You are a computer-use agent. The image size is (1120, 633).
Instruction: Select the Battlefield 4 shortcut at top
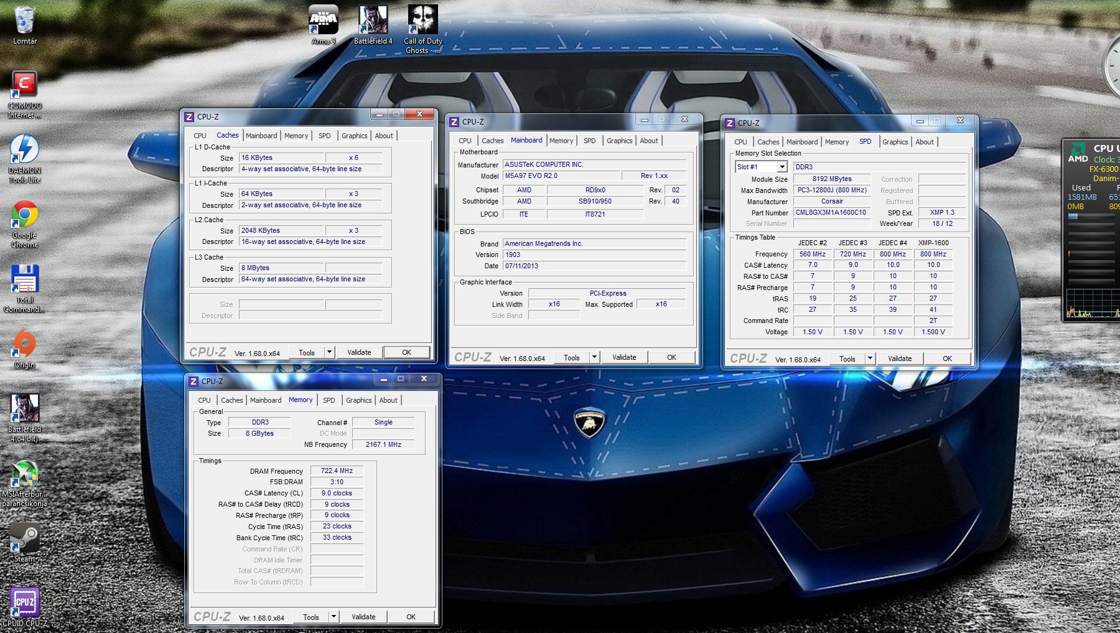373,25
